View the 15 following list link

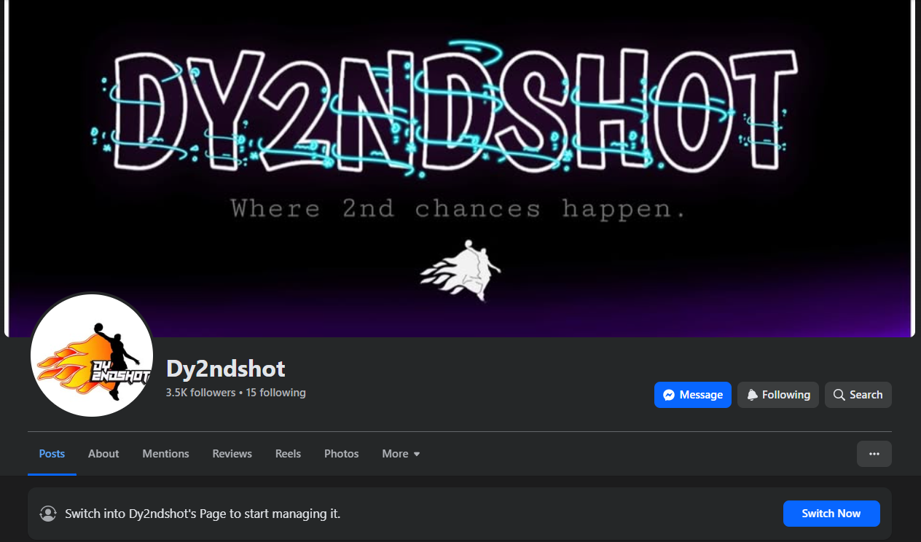(x=276, y=393)
